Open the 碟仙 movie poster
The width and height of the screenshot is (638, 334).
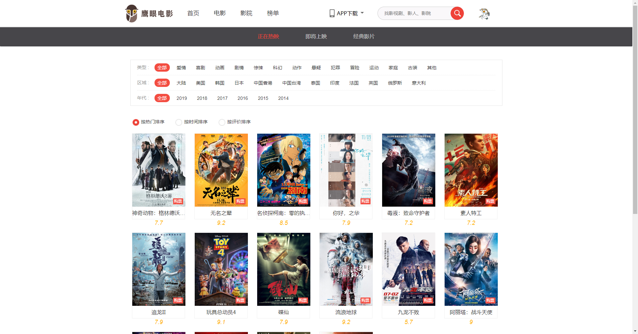click(284, 269)
